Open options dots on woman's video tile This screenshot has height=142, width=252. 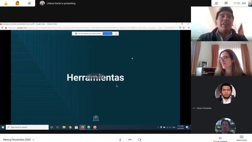[194, 73]
